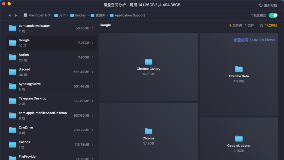Viewport: 284px width, 160px height.
Task: Click the Chrome Beta 4.81GB size label
Action: [x=239, y=81]
